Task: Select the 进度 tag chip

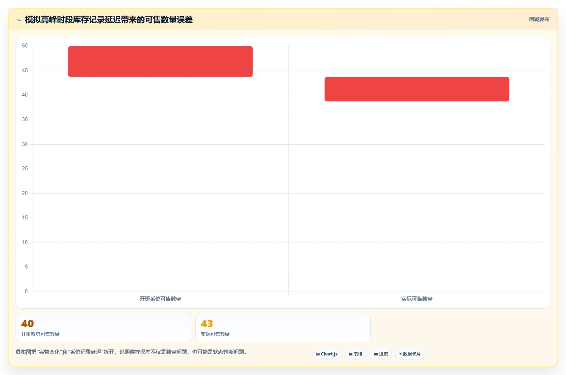Action: (381, 354)
